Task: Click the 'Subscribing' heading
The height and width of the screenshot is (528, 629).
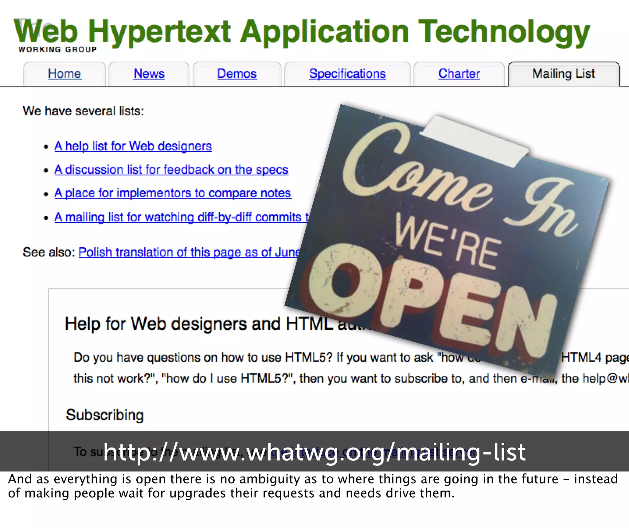Action: pos(105,415)
